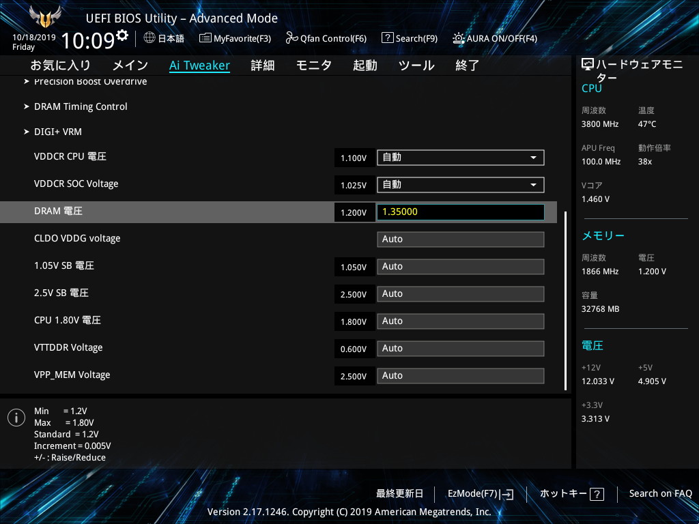
Task: Click the VPP_MEM Voltage label
Action: click(x=72, y=375)
